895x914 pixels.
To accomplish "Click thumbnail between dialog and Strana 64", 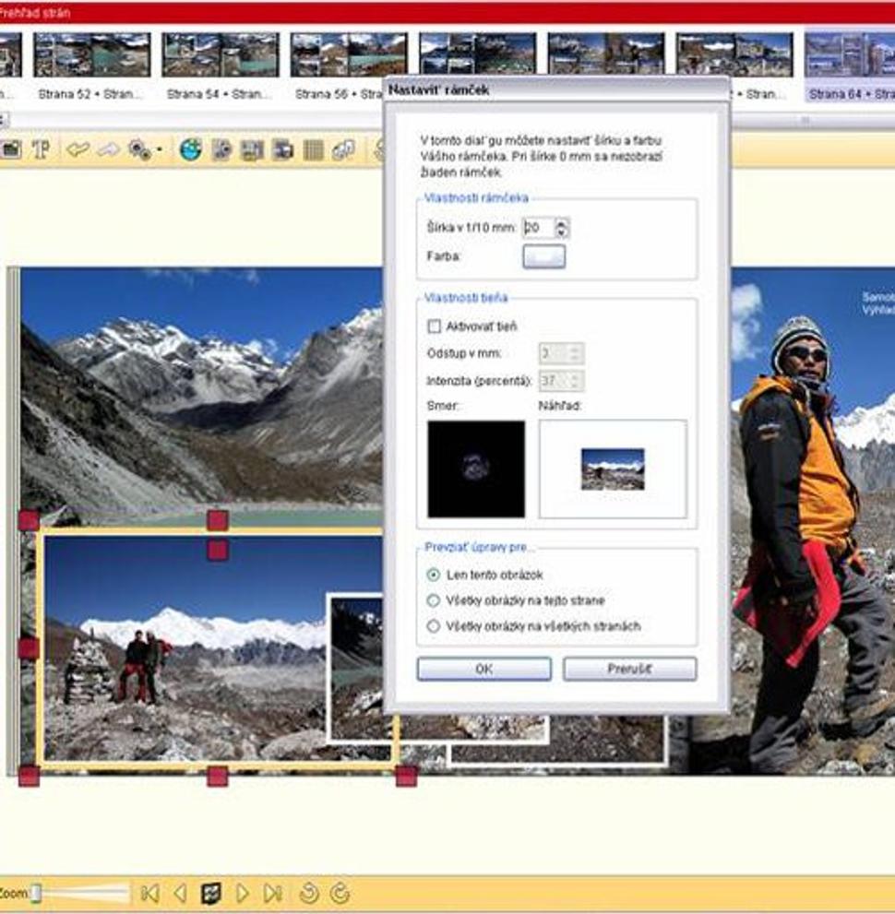I will pyautogui.click(x=734, y=54).
